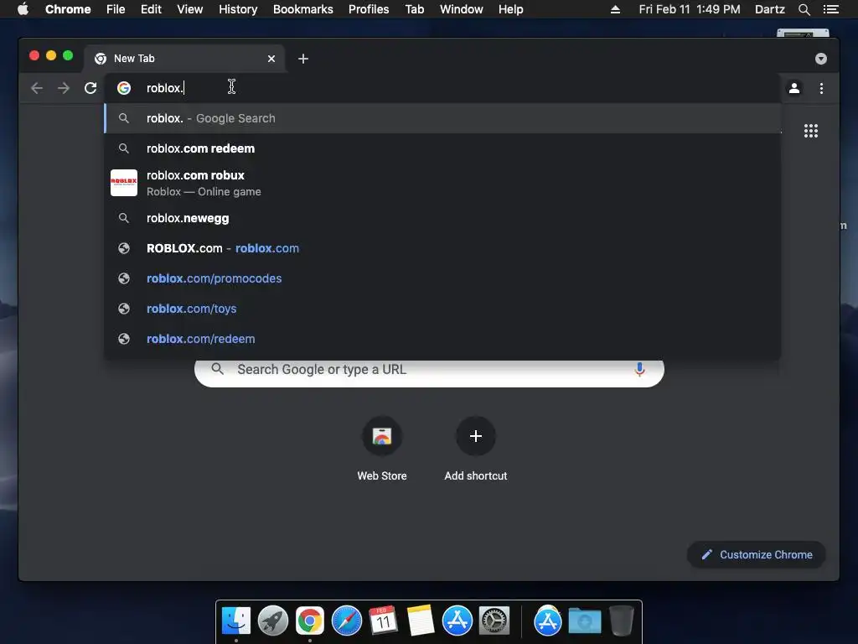Open the View menu

190,9
